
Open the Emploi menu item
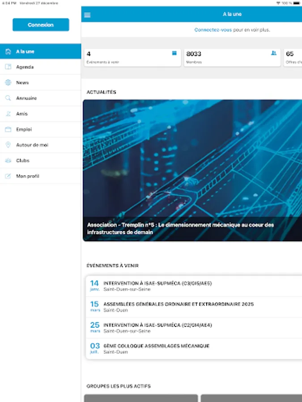pyautogui.click(x=41, y=130)
